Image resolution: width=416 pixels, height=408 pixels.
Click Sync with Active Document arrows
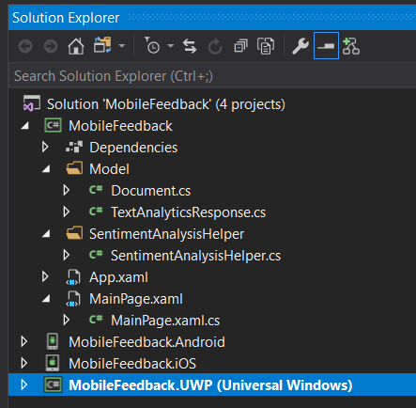click(x=190, y=46)
